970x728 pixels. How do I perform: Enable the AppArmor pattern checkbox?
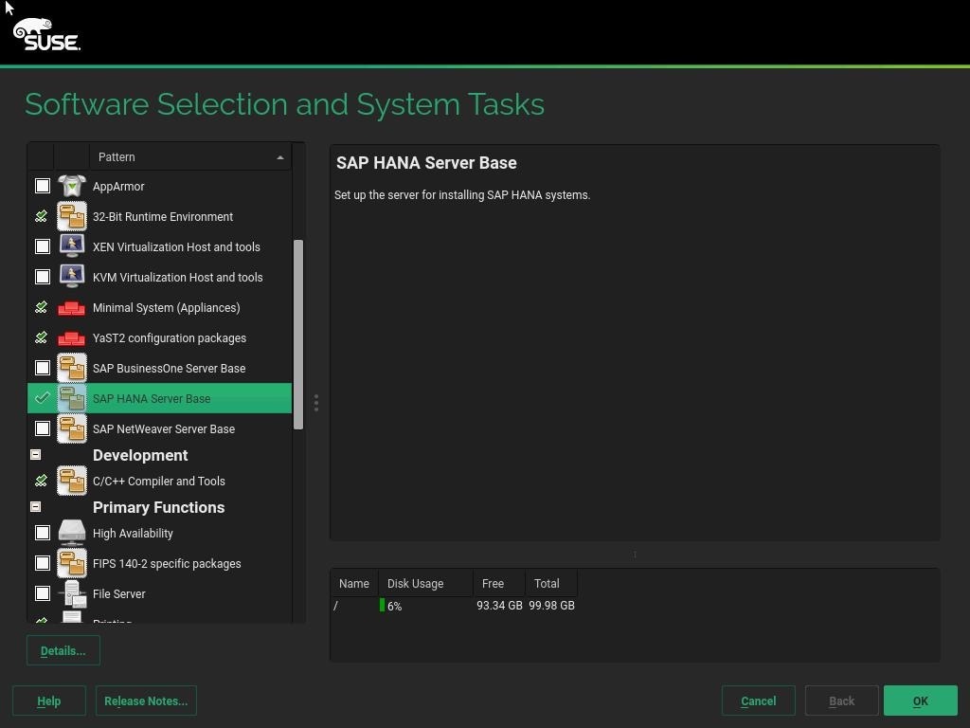[x=42, y=186]
